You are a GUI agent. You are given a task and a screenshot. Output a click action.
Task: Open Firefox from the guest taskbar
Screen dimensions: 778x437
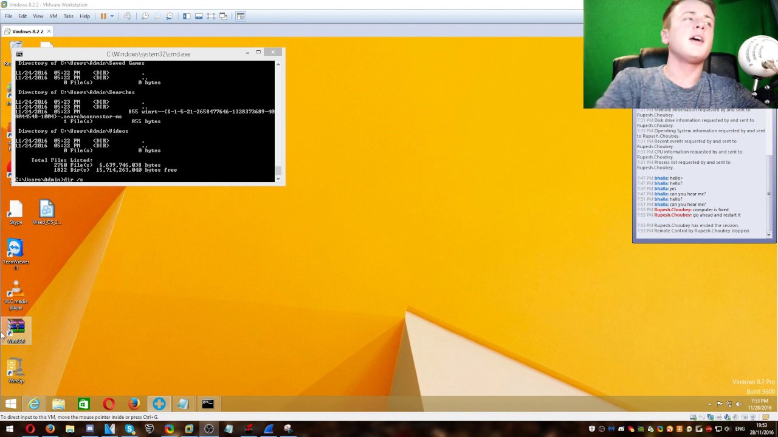[x=134, y=404]
